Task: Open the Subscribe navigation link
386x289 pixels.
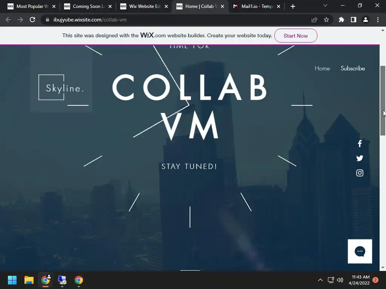Action: point(352,68)
